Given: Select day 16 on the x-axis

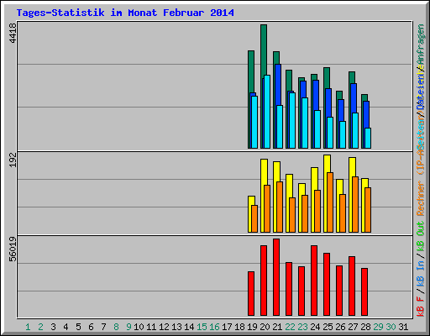Looking at the screenshot, I should click(x=214, y=327).
